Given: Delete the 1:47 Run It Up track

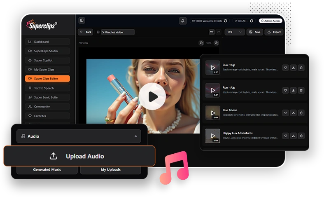Looking at the screenshot, I should pyautogui.click(x=301, y=90).
